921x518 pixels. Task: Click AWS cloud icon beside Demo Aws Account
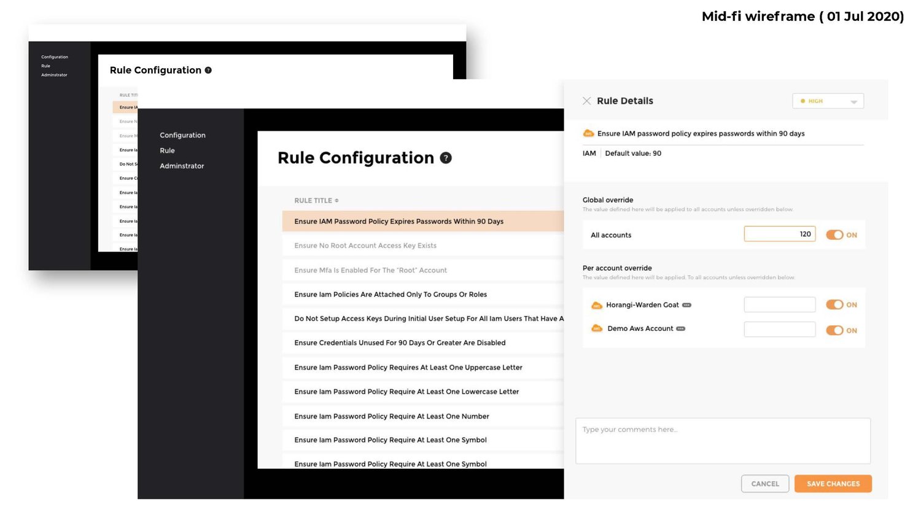point(596,328)
